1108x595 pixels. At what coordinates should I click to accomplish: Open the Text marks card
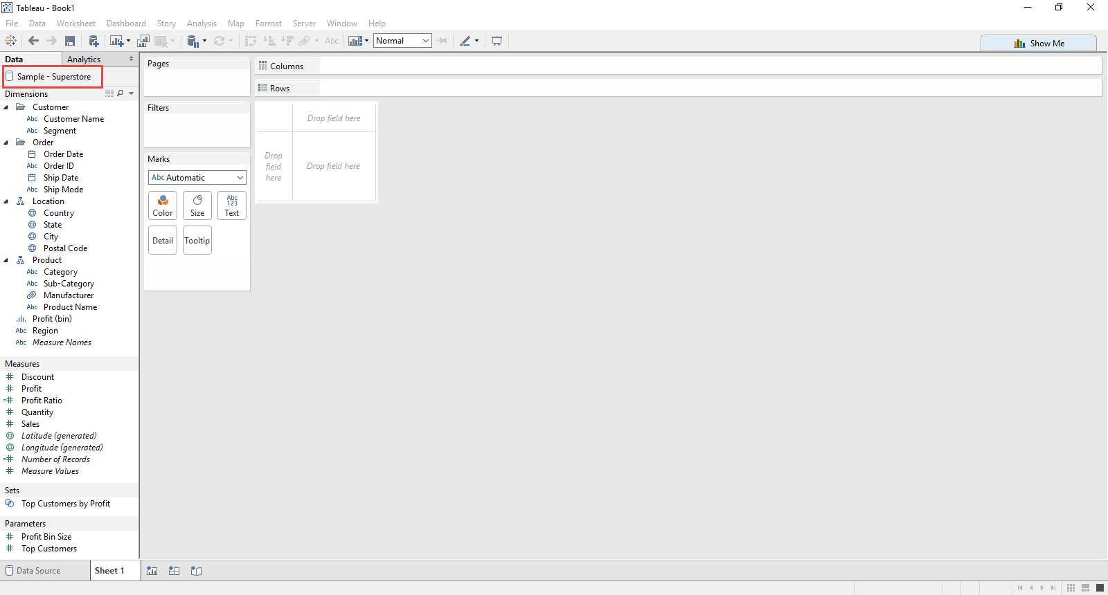(232, 205)
